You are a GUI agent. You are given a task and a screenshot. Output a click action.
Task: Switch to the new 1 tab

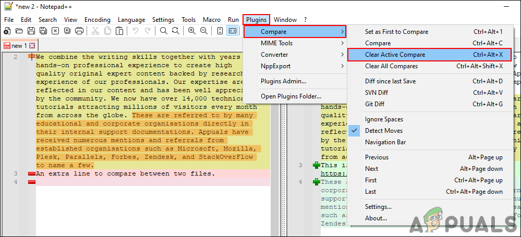pos(17,46)
